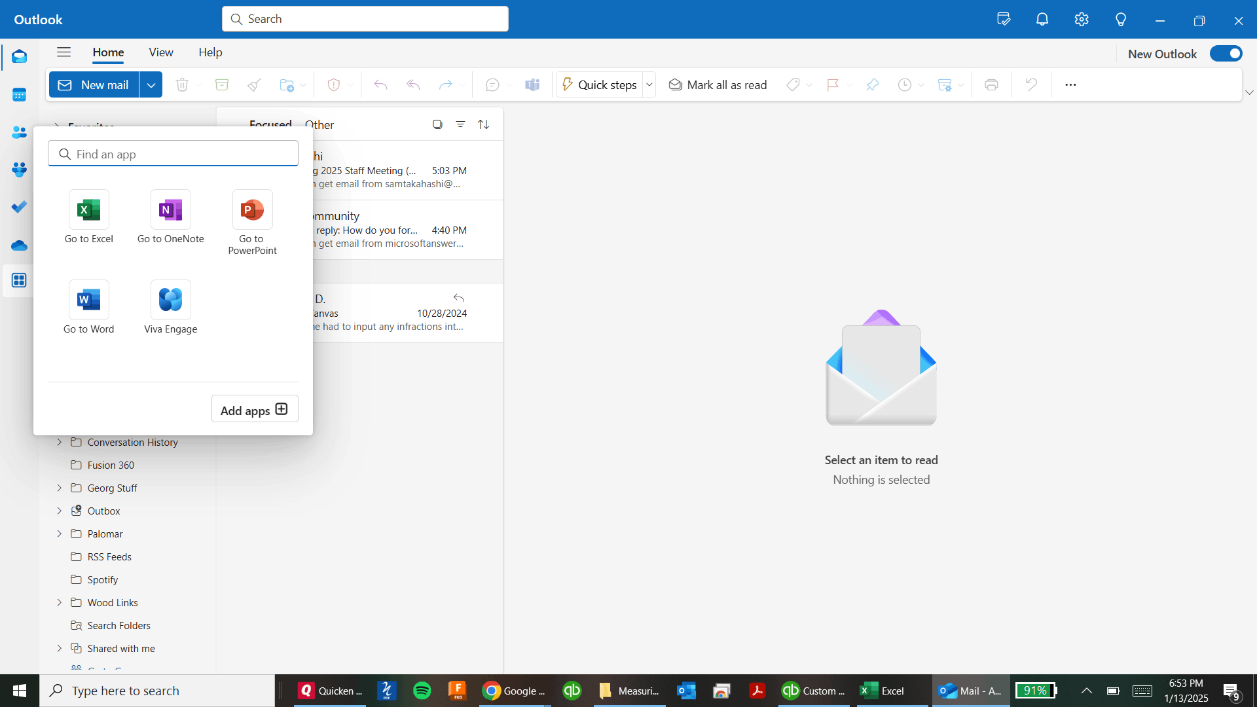Click the Find an app search field
The height and width of the screenshot is (707, 1257).
(x=173, y=154)
